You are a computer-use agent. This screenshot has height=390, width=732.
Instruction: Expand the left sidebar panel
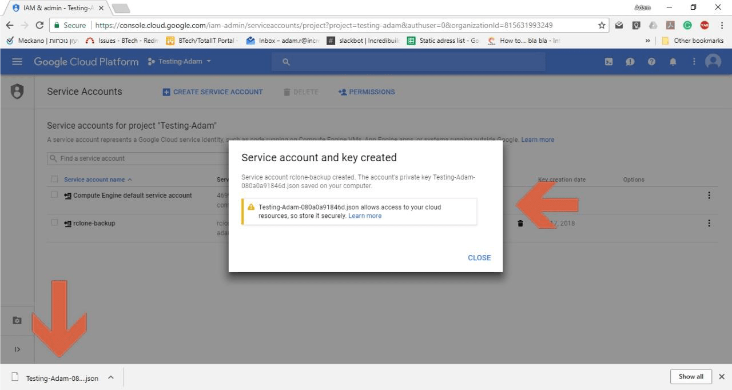pyautogui.click(x=17, y=349)
